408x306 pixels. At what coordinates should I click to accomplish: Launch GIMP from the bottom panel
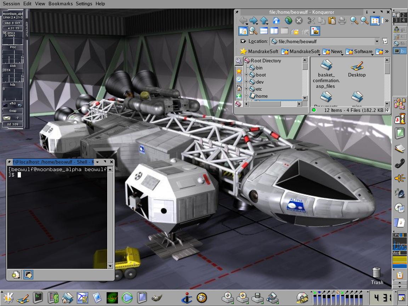157,297
